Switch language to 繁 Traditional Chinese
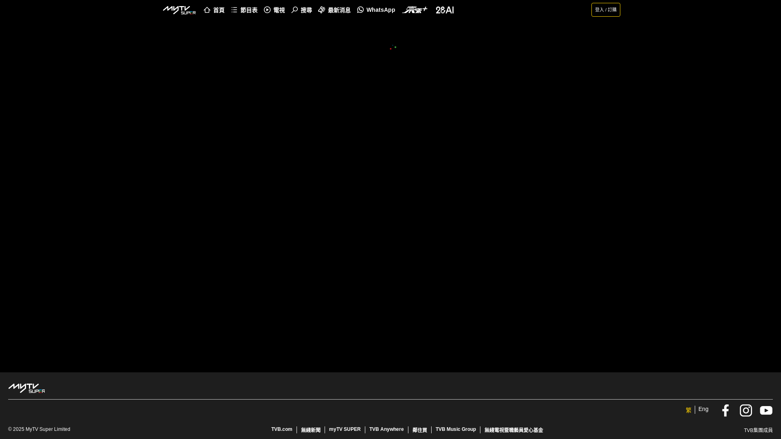 (688, 410)
